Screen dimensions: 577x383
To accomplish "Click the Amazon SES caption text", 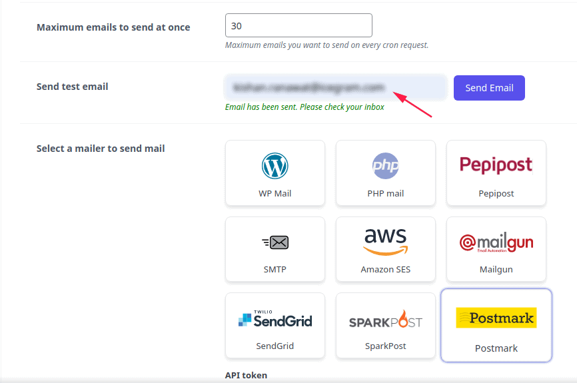I will [x=385, y=270].
